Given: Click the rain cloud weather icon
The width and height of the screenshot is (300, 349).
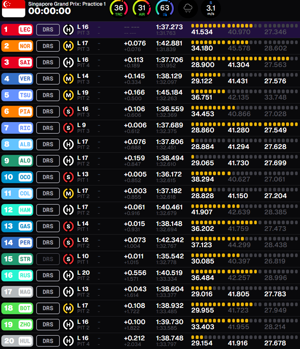Looking at the screenshot, I should click(188, 9).
